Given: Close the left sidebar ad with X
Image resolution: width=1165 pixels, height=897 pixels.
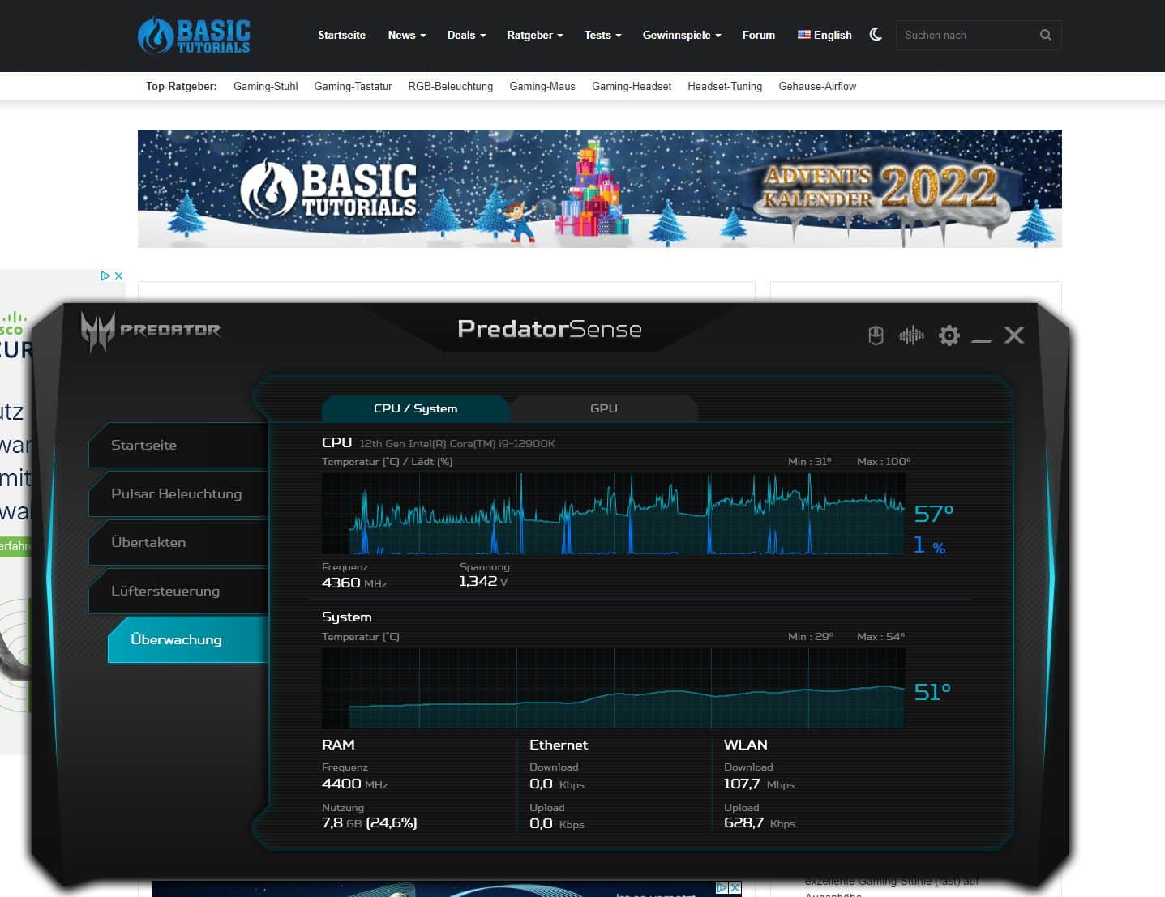Looking at the screenshot, I should click(118, 276).
